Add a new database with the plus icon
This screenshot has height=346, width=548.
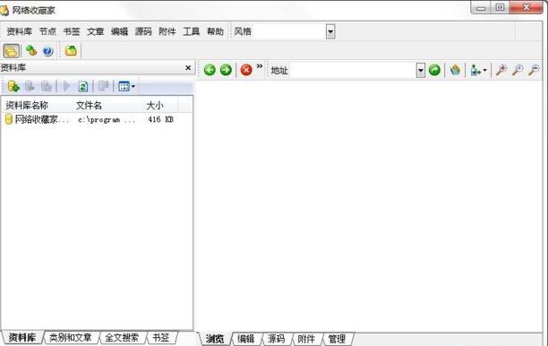[x=13, y=86]
